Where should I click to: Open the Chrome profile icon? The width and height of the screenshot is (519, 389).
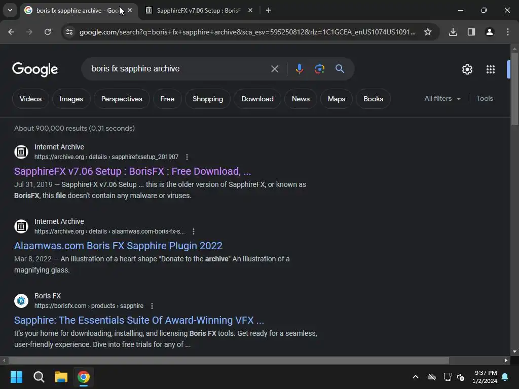tap(489, 32)
